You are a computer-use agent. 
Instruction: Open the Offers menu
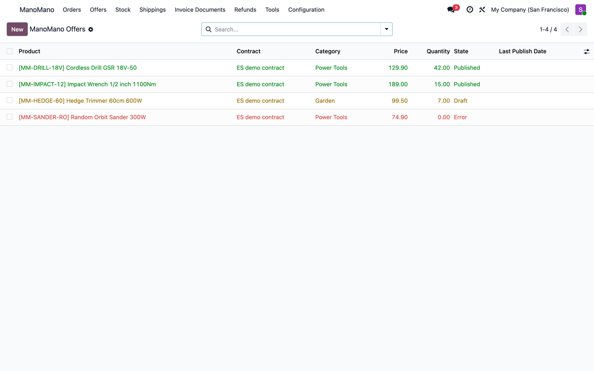98,10
